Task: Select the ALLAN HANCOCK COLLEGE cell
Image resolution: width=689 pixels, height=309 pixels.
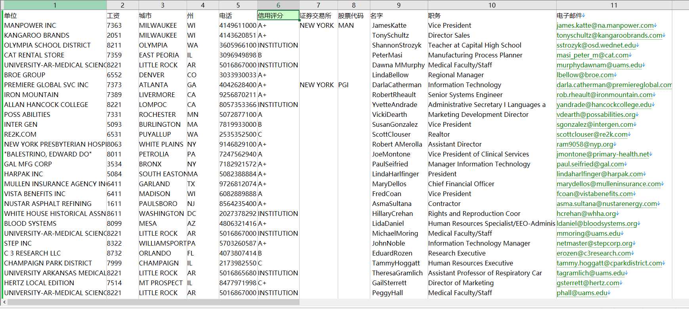Action: [55, 105]
